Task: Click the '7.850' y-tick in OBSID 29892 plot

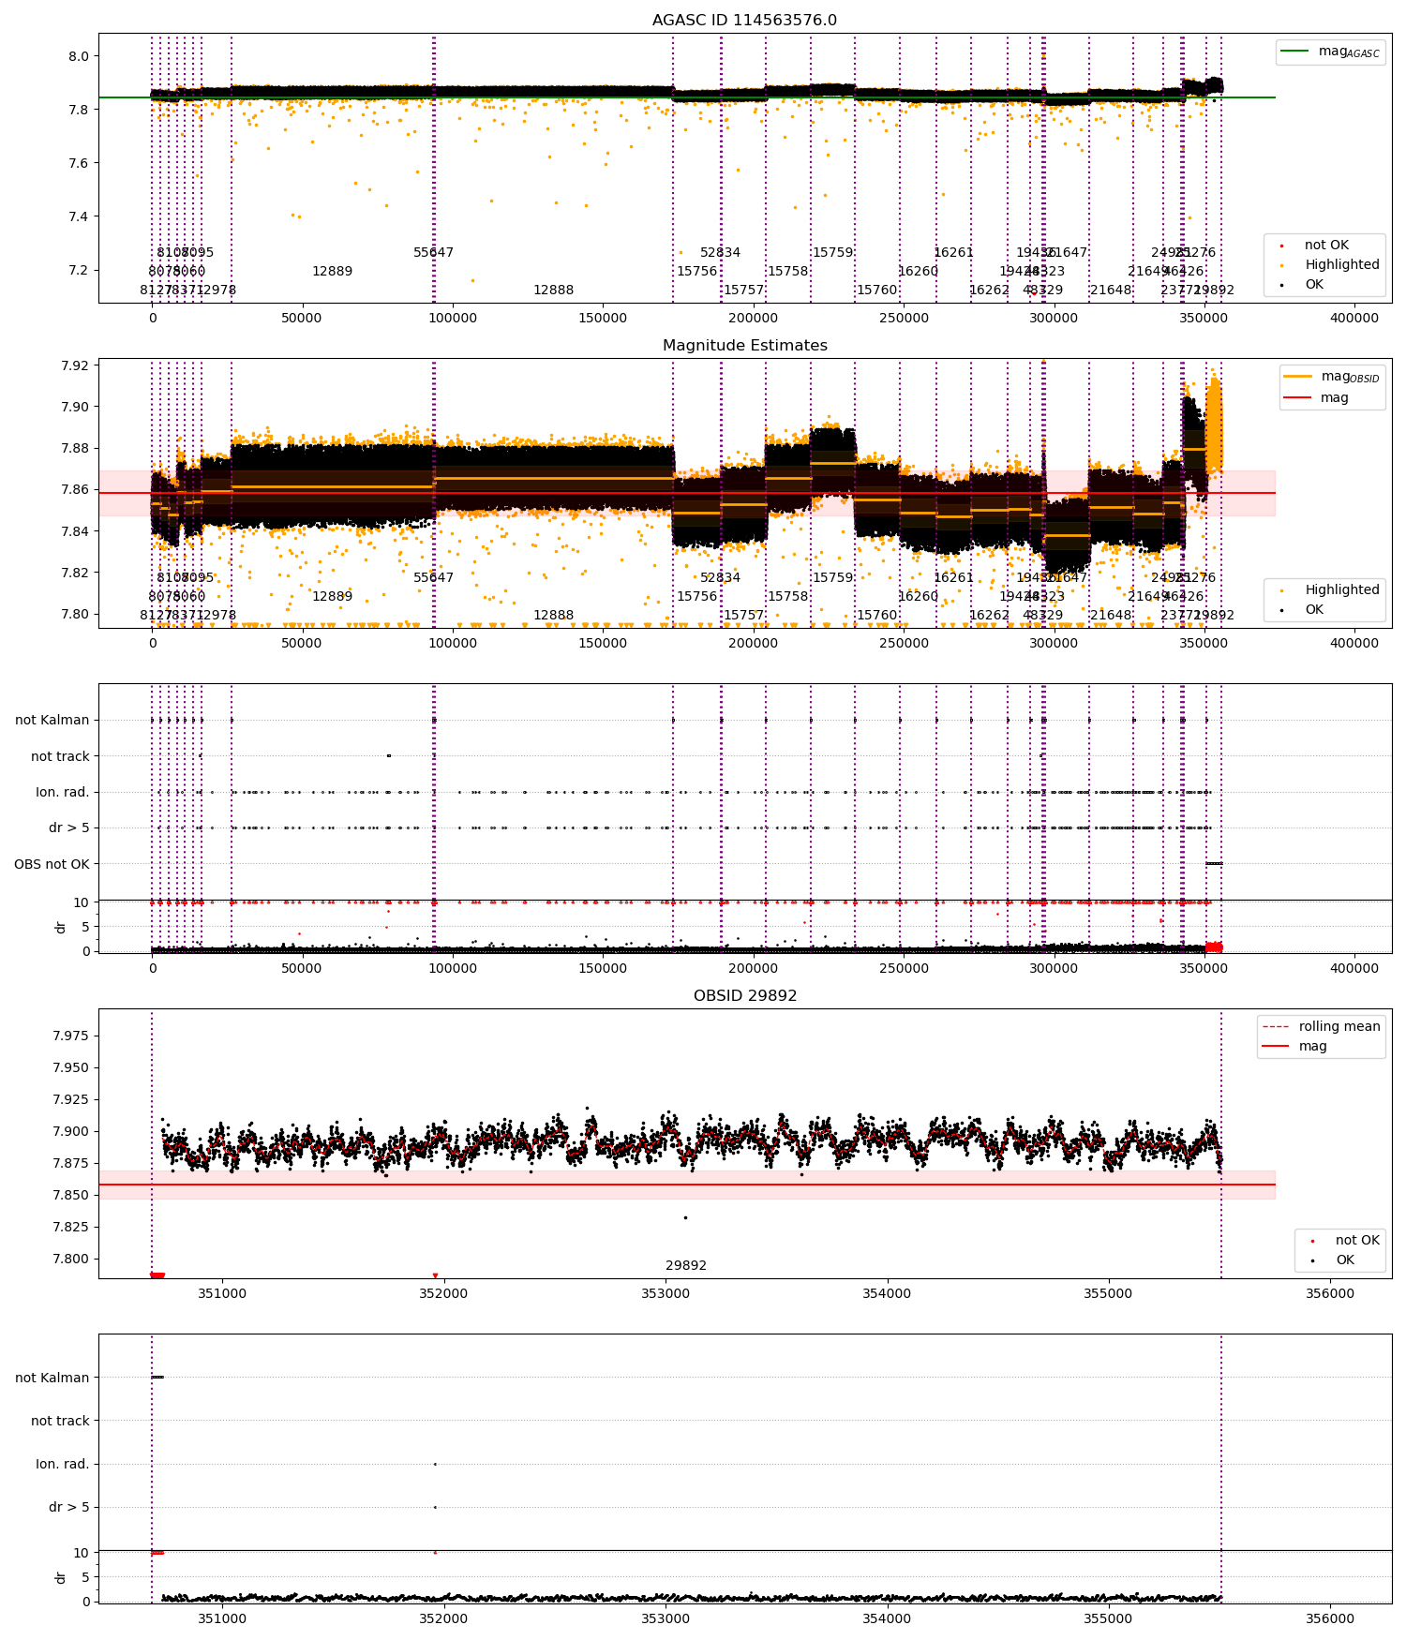Action: (71, 1195)
